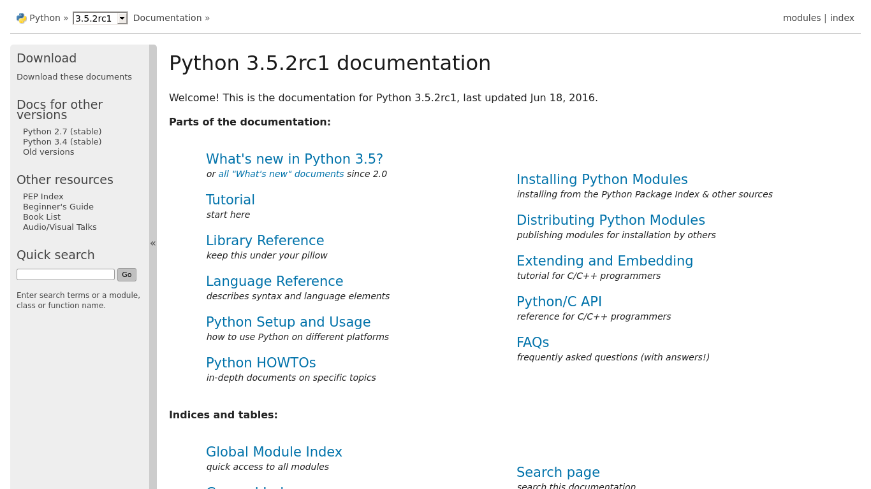Image resolution: width=871 pixels, height=489 pixels.
Task: Open the 3.5.2rc1 version dropdown
Action: pyautogui.click(x=100, y=18)
